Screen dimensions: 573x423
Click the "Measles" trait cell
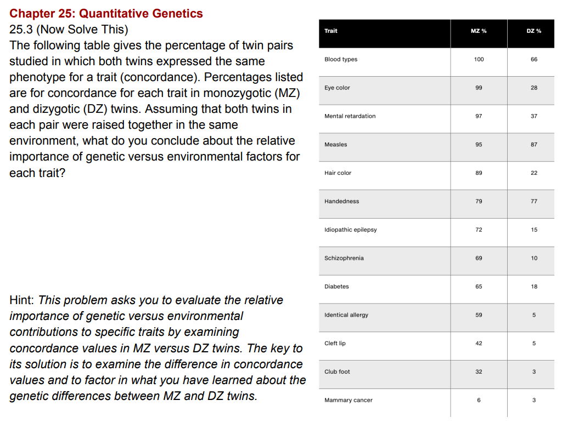pyautogui.click(x=336, y=145)
